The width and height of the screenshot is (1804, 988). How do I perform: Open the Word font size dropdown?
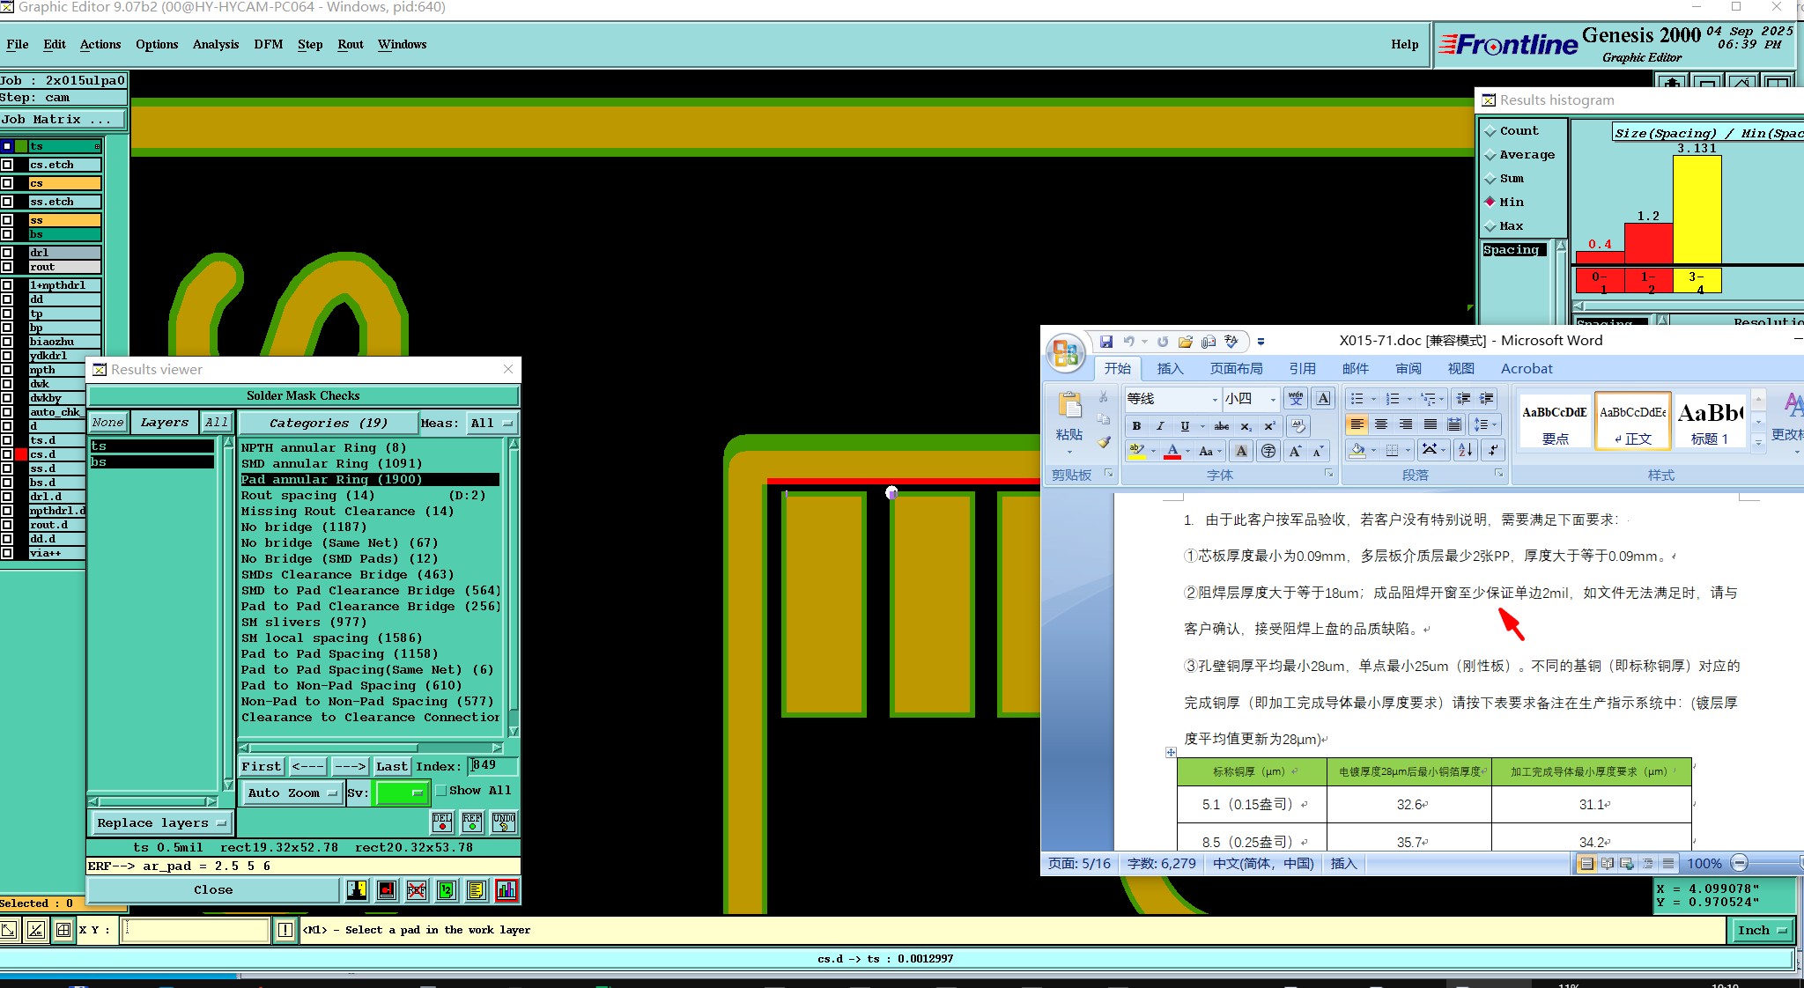tap(1272, 399)
